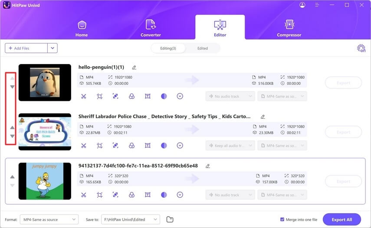Apply filters to Sheriff Labrador video
Viewport: 371px width, 228px height.
pos(131,146)
